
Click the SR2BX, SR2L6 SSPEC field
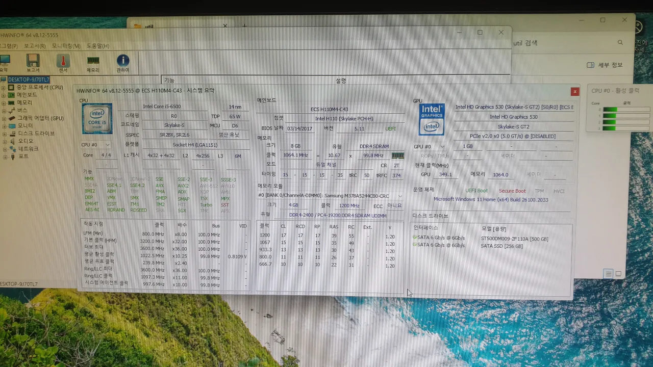174,135
